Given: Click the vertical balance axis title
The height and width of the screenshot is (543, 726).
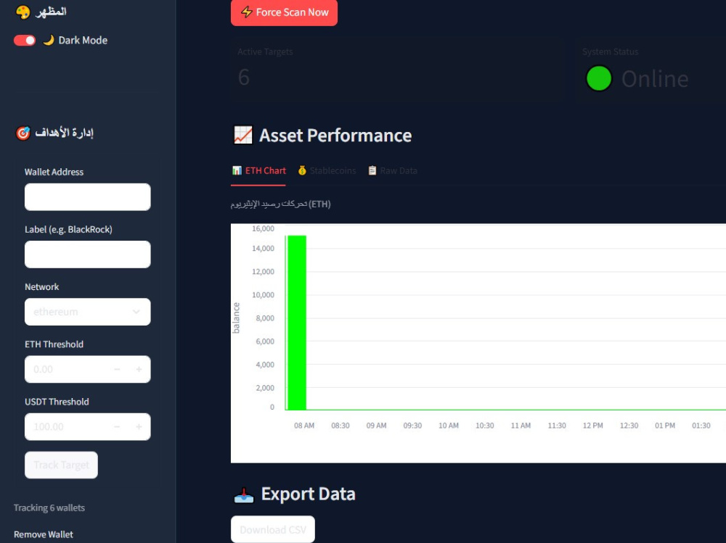Looking at the screenshot, I should pyautogui.click(x=236, y=318).
